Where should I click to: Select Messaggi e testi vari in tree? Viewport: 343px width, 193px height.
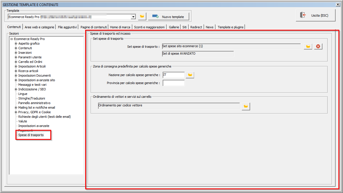(32, 85)
